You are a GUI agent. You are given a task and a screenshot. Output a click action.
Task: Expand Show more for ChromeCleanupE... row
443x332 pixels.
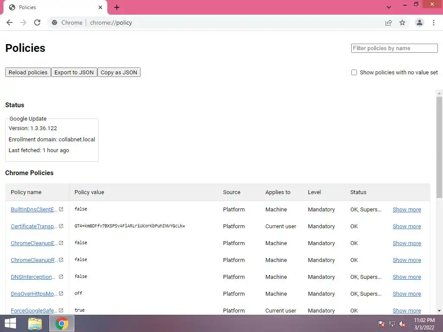407,243
